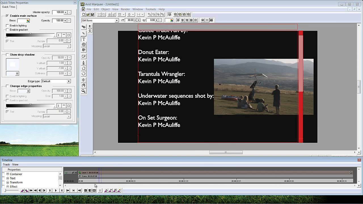
Task: Click the main surface Base color swatch
Action: tap(24, 21)
